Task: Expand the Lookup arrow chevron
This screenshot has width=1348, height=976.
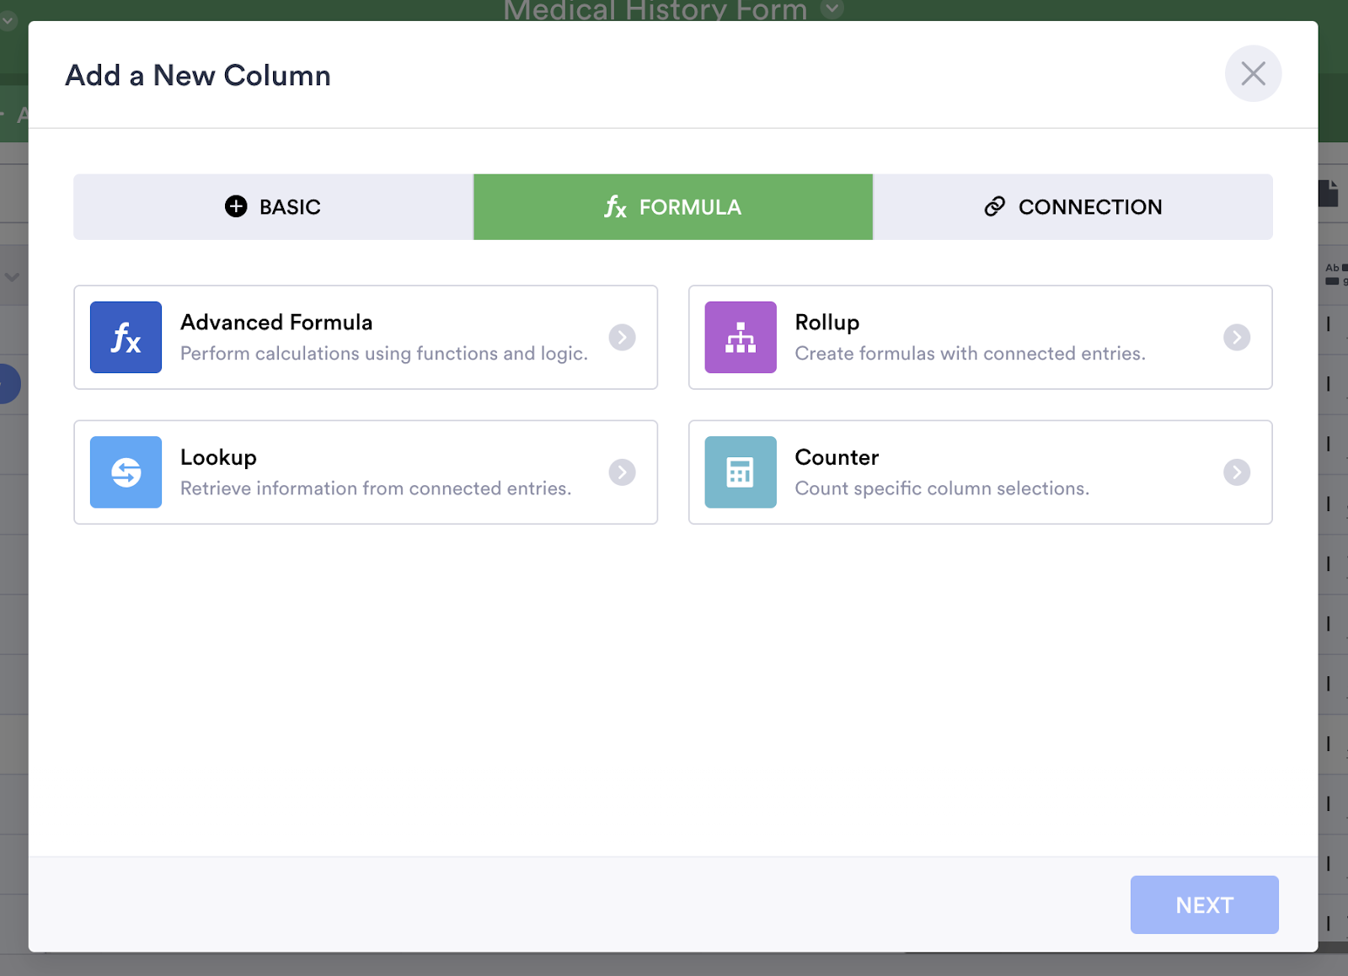Action: coord(622,472)
